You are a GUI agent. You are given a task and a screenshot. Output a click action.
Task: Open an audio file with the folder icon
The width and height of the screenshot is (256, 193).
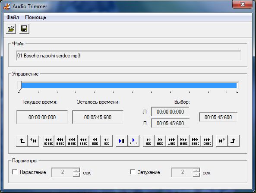pos(11,29)
